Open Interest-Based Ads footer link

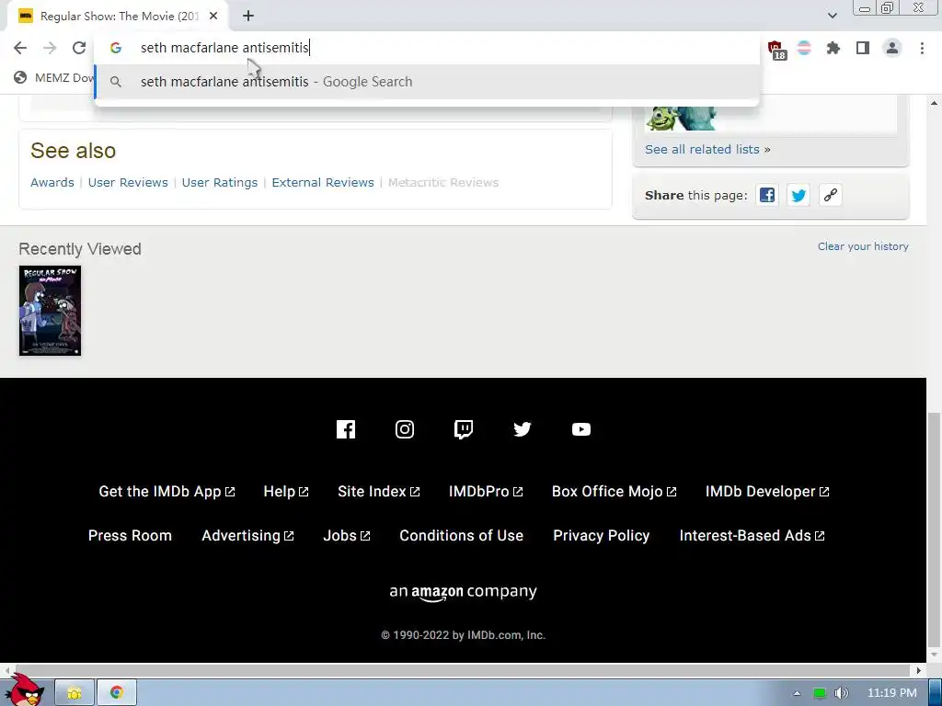752,536
